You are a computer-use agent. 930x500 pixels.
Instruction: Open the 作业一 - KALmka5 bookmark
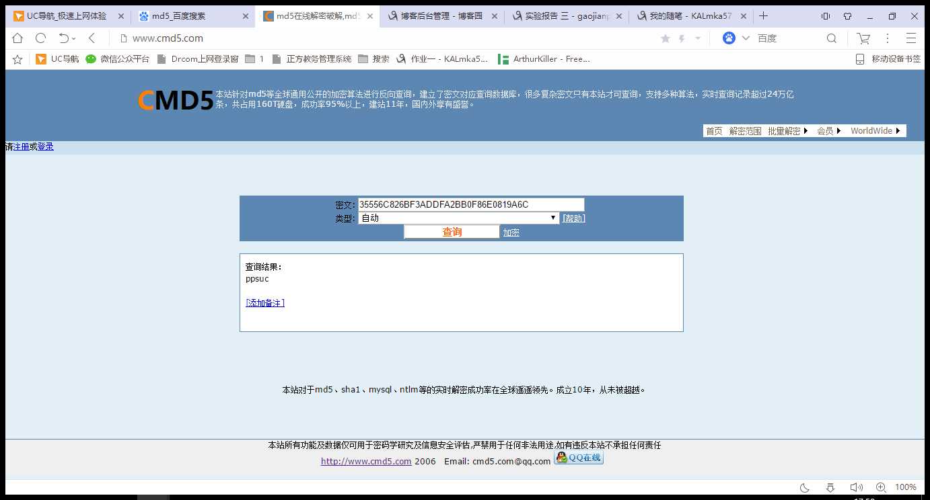pos(442,59)
